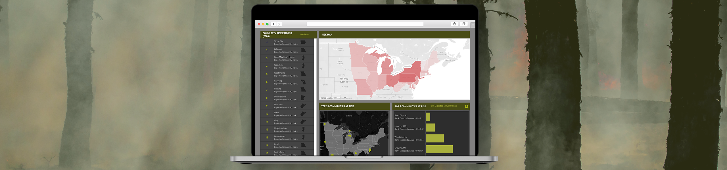
Task: Click the show tabs overview icon
Action: point(464,24)
